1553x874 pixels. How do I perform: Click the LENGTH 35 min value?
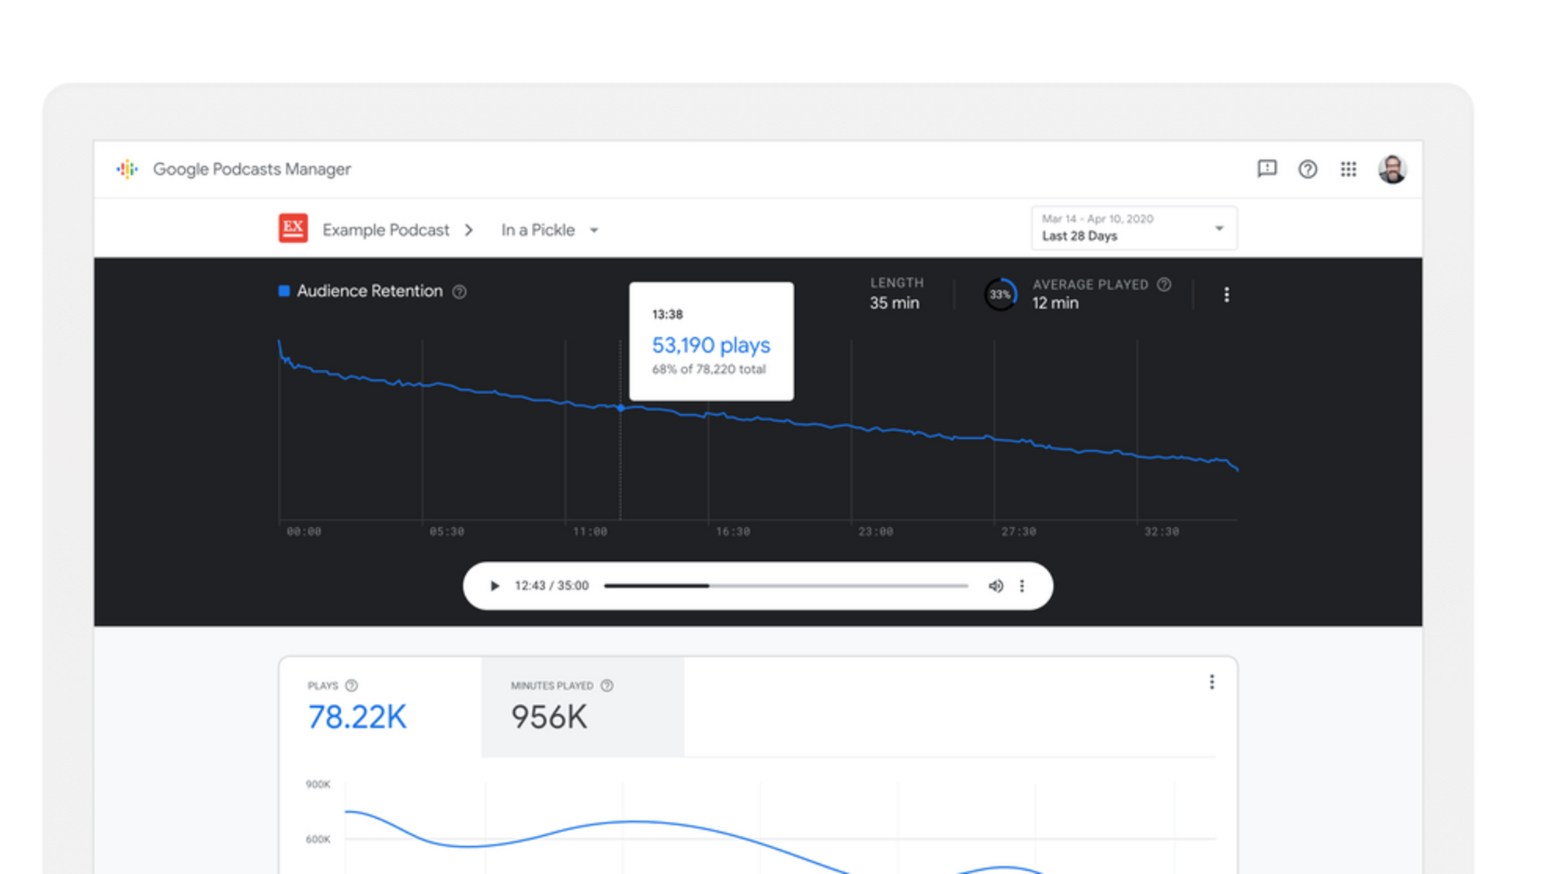[895, 303]
